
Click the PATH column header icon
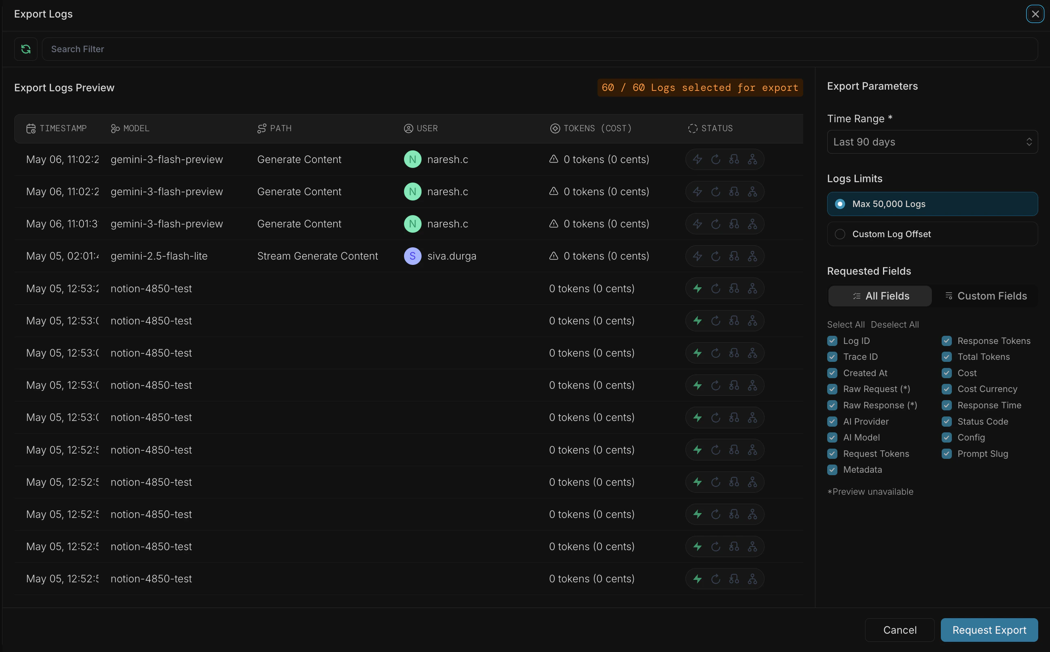261,128
